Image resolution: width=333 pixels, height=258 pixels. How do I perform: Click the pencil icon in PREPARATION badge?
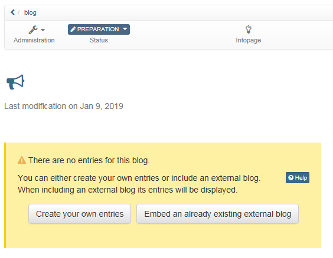(x=73, y=29)
